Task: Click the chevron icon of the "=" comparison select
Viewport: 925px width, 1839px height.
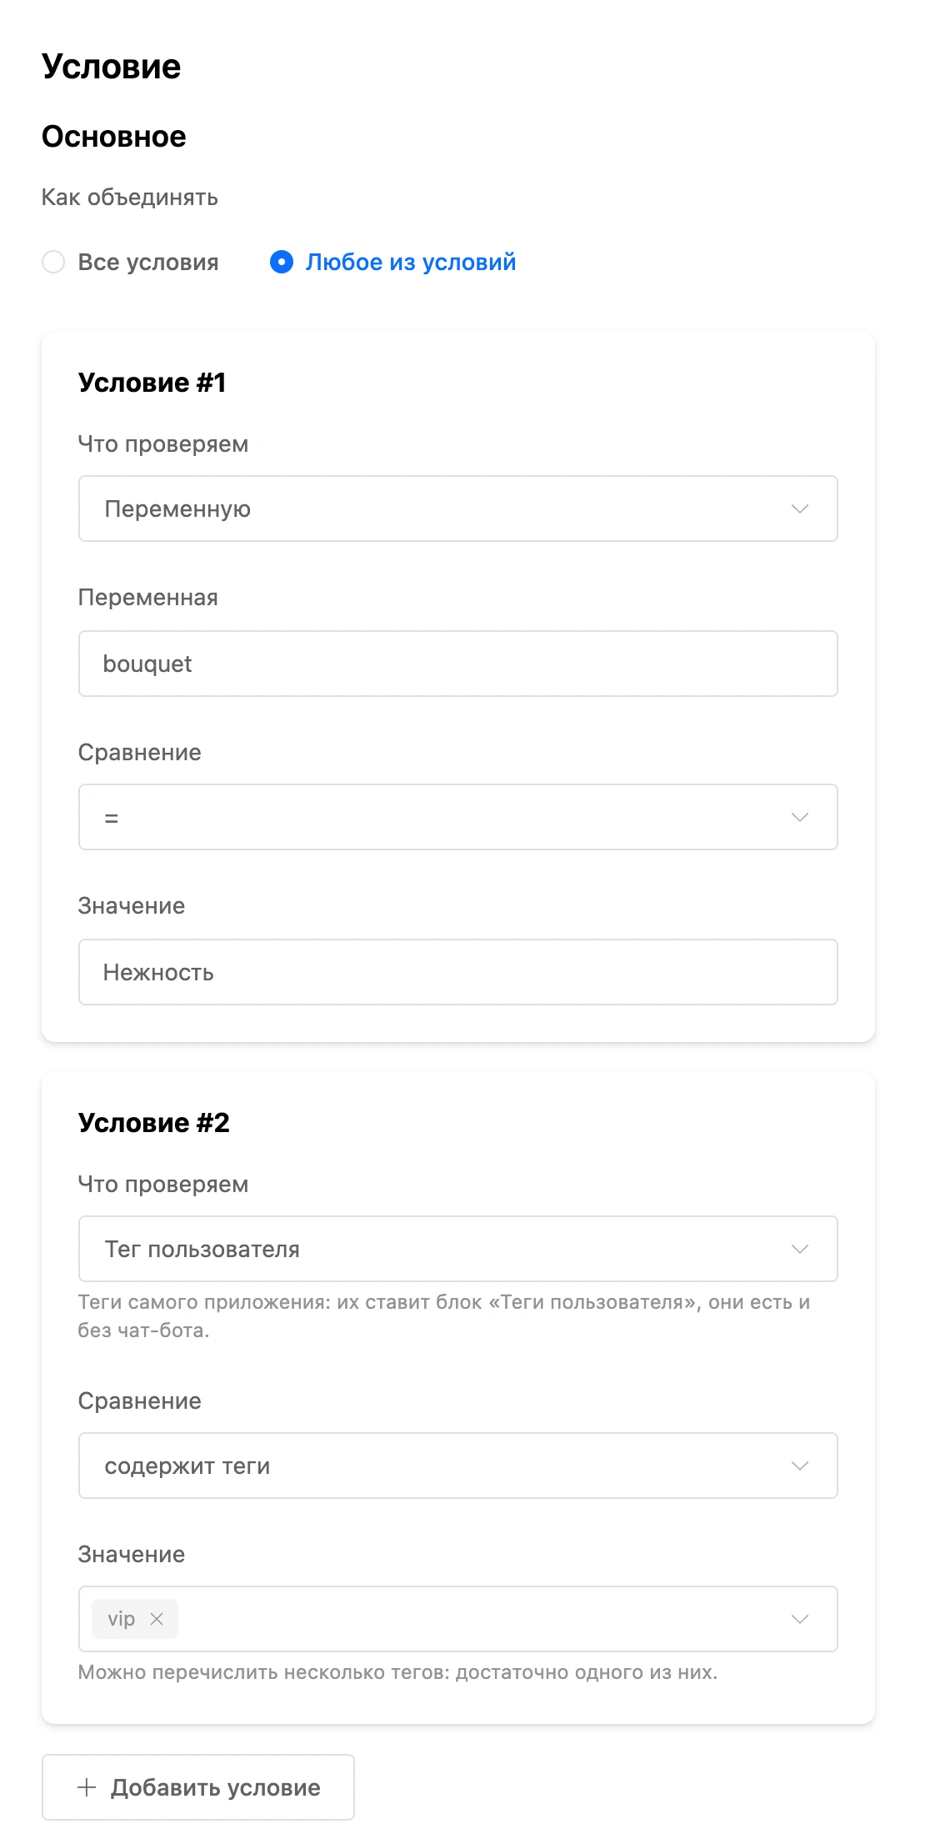Action: click(x=800, y=817)
